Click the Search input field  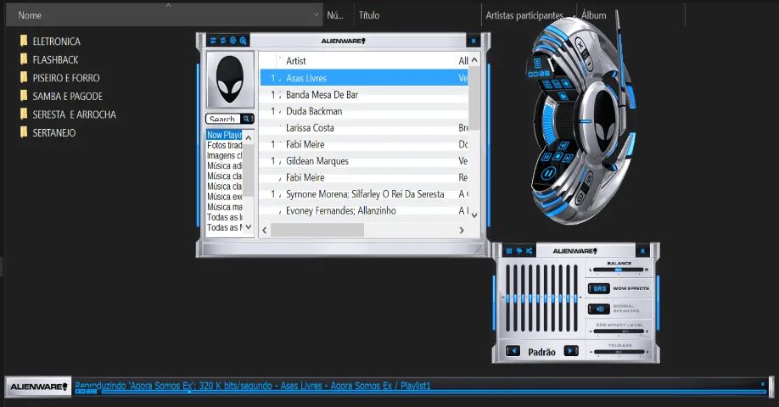pyautogui.click(x=223, y=119)
